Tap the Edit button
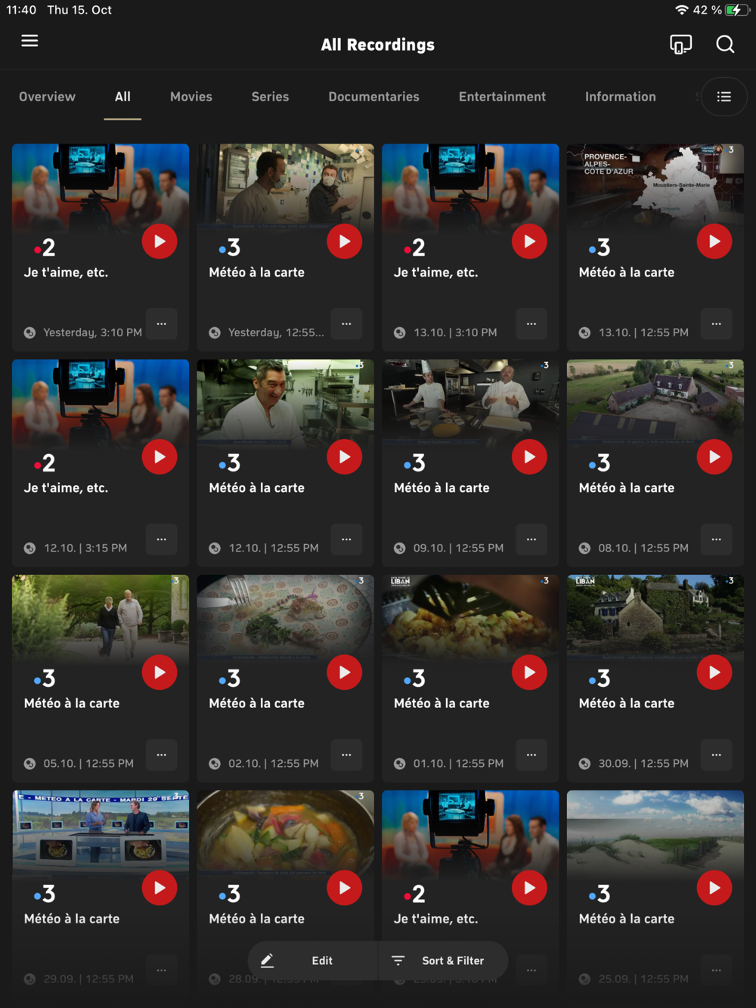The image size is (756, 1008). click(312, 960)
